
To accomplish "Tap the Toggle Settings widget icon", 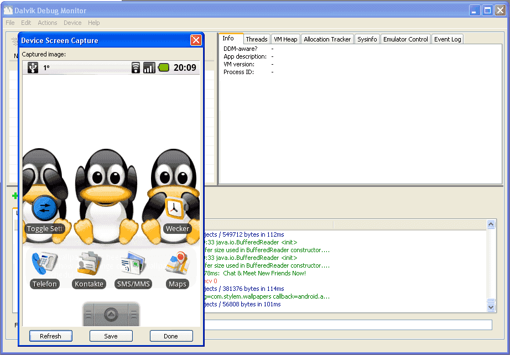I will 45,208.
